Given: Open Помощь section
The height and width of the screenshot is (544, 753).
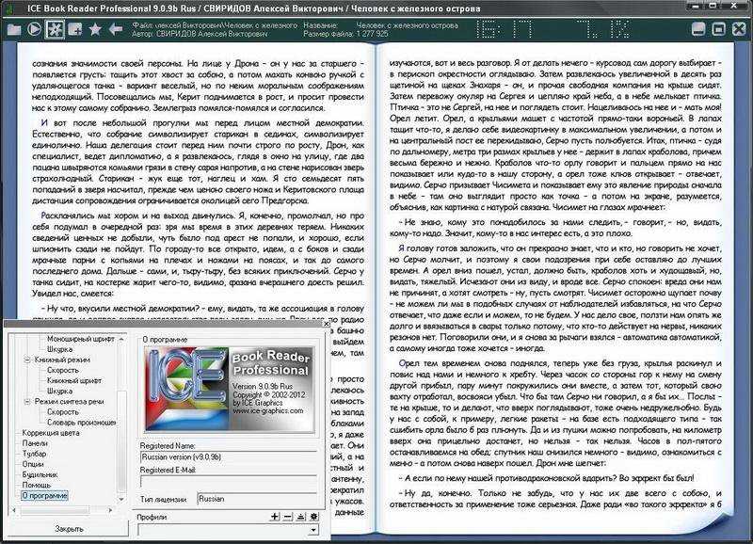Looking at the screenshot, I should point(36,485).
